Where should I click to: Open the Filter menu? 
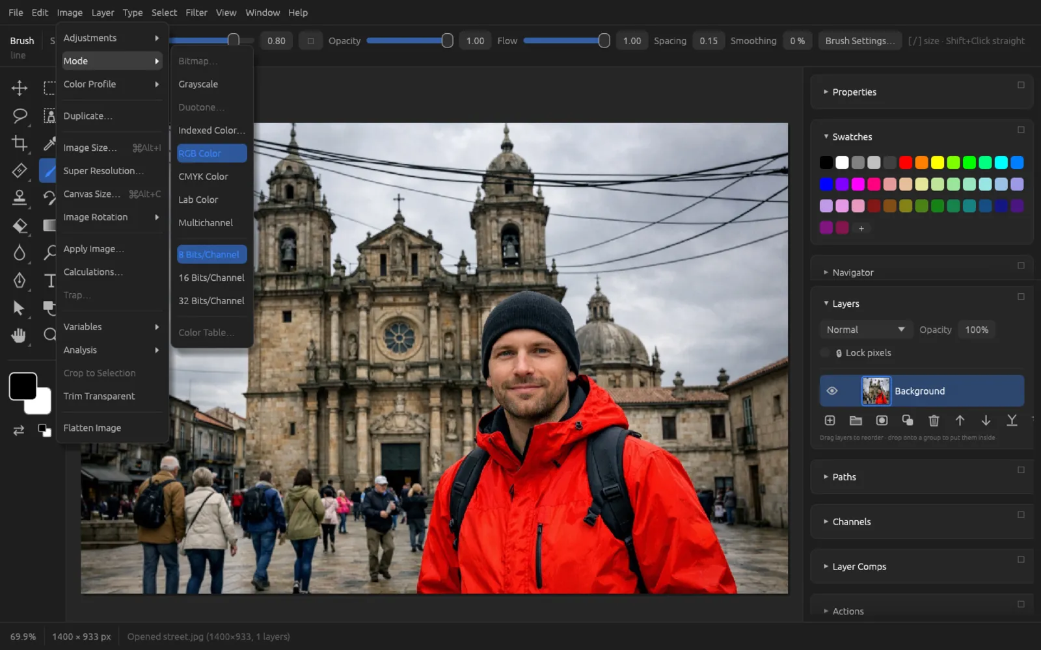(196, 12)
